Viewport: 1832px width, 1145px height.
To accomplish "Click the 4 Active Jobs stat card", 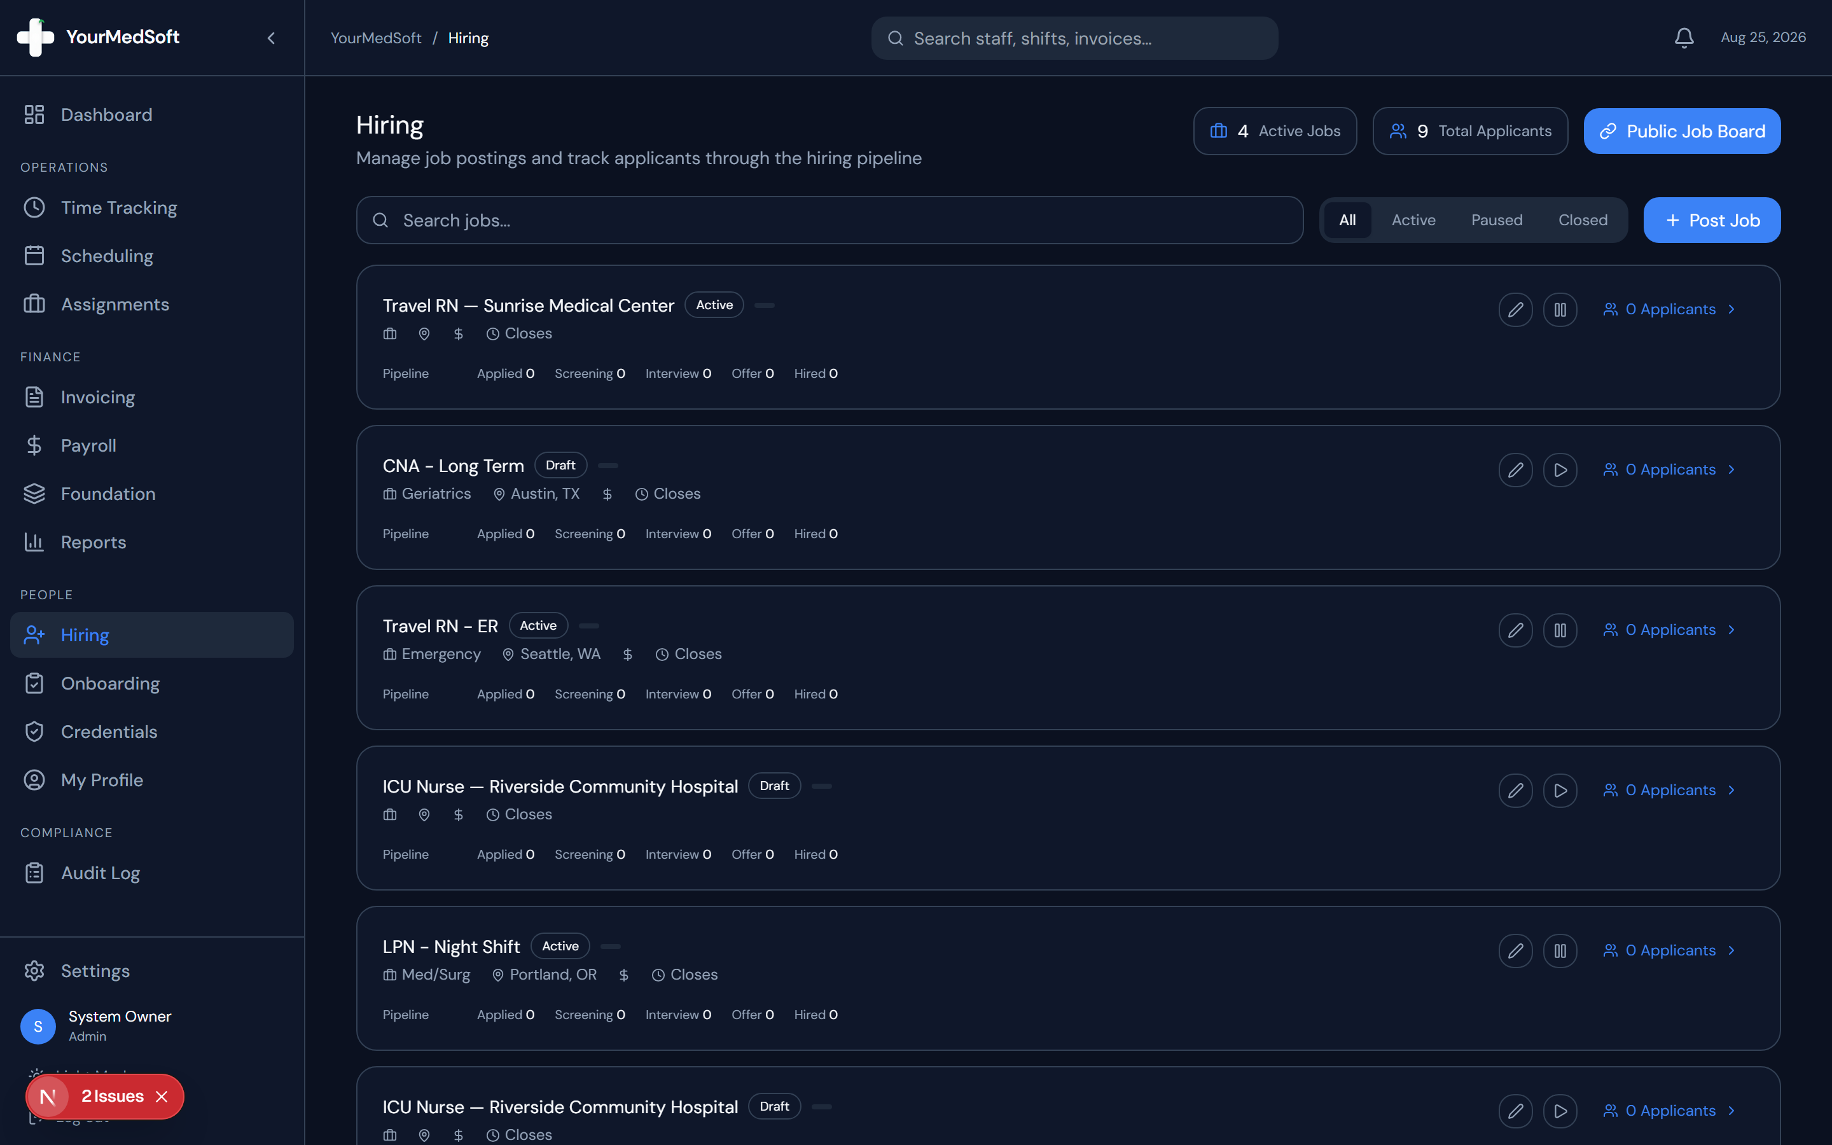I will pyautogui.click(x=1275, y=131).
